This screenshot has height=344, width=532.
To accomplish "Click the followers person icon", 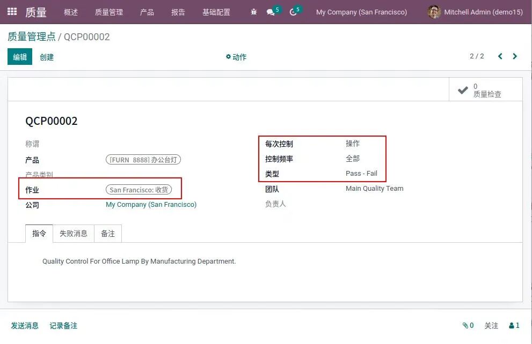I will [514, 325].
